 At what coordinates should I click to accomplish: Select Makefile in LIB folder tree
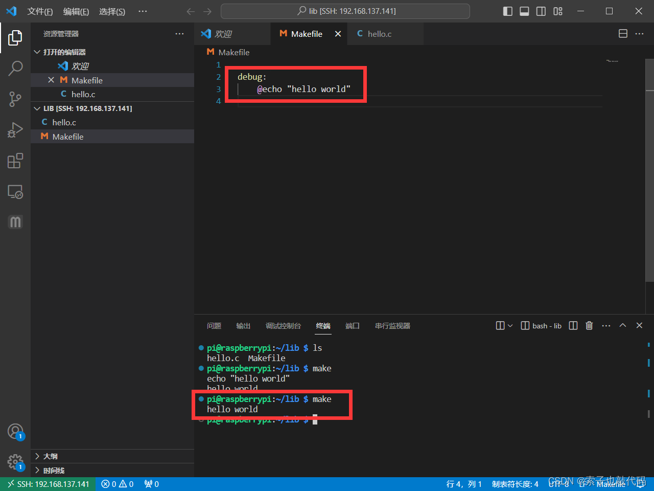tap(112, 137)
